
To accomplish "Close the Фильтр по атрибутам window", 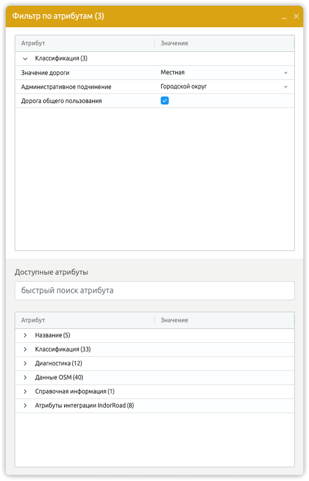I will (x=296, y=16).
